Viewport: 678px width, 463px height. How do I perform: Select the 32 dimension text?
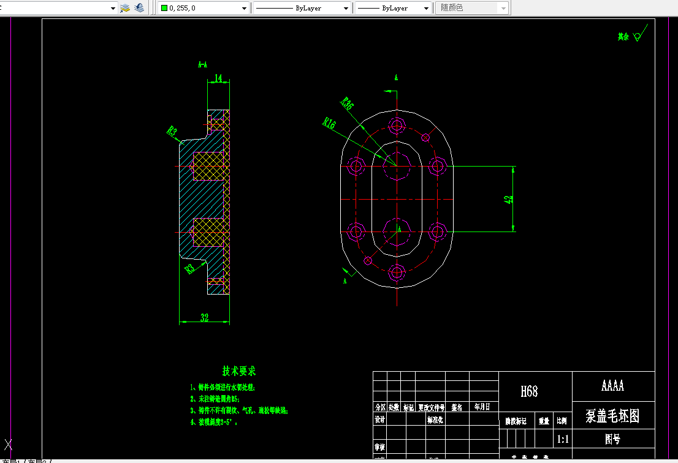pyautogui.click(x=205, y=317)
